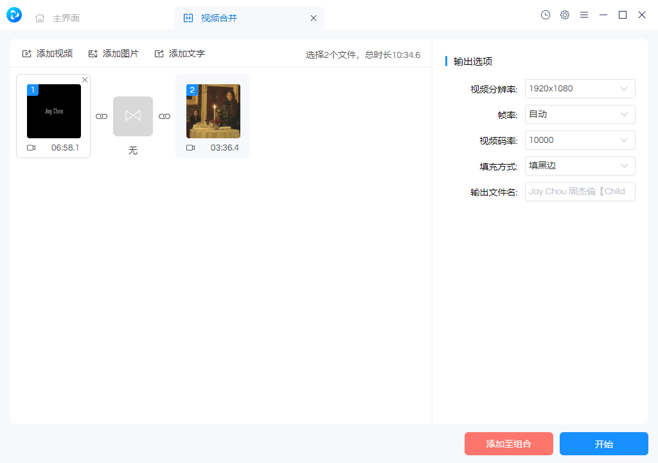The height and width of the screenshot is (463, 658).
Task: Open the transition selector marked 无
Action: point(133,116)
